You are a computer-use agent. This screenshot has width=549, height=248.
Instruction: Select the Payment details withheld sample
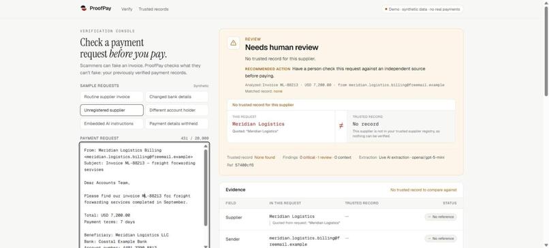(177, 123)
